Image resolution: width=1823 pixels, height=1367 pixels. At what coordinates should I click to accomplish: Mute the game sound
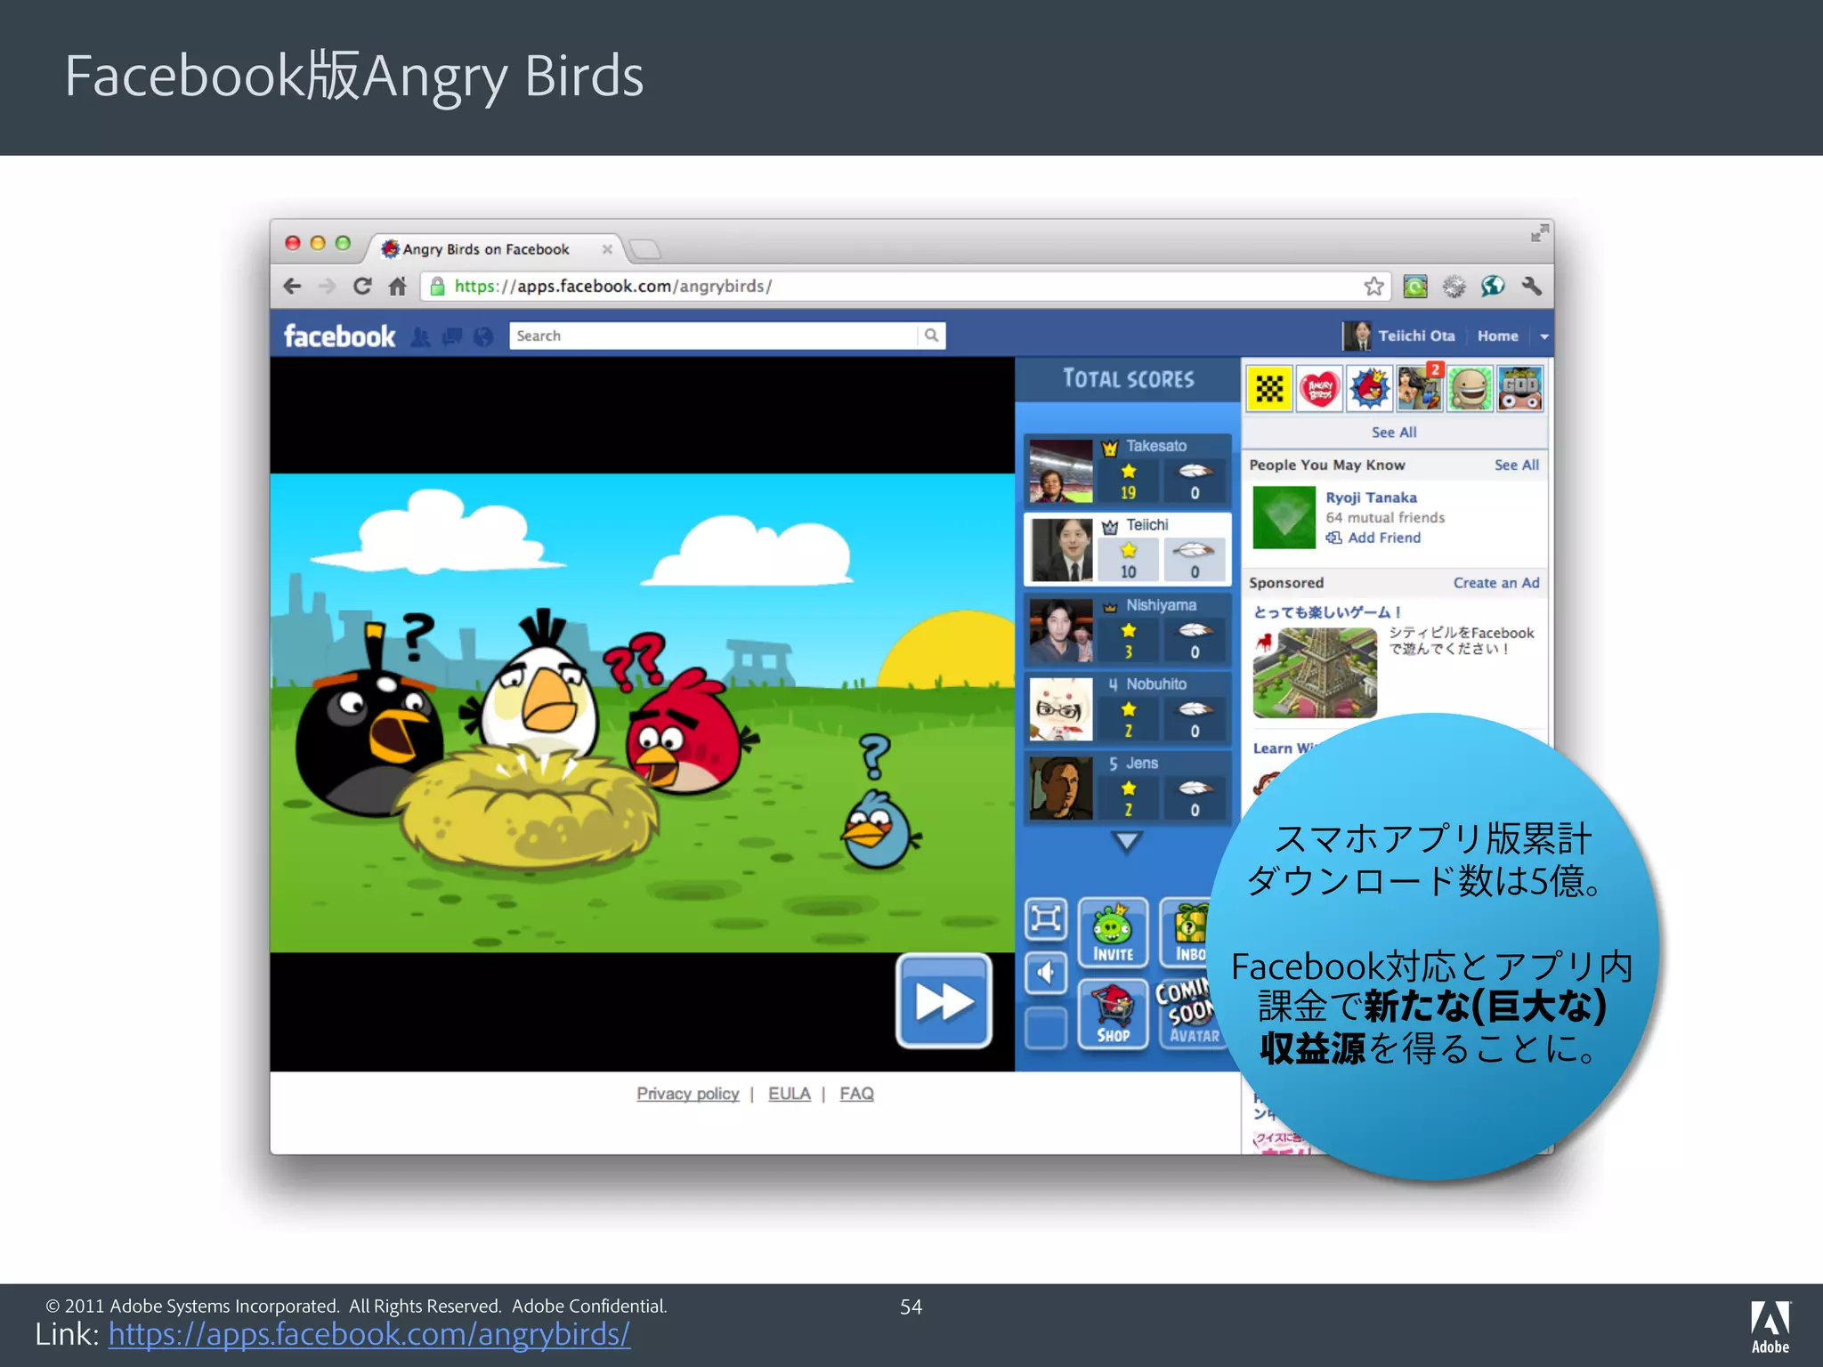(1045, 973)
